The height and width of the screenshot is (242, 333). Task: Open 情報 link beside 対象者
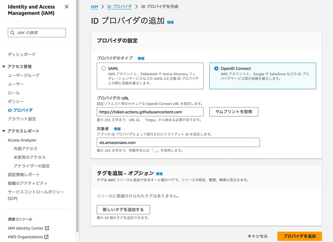pos(117,129)
